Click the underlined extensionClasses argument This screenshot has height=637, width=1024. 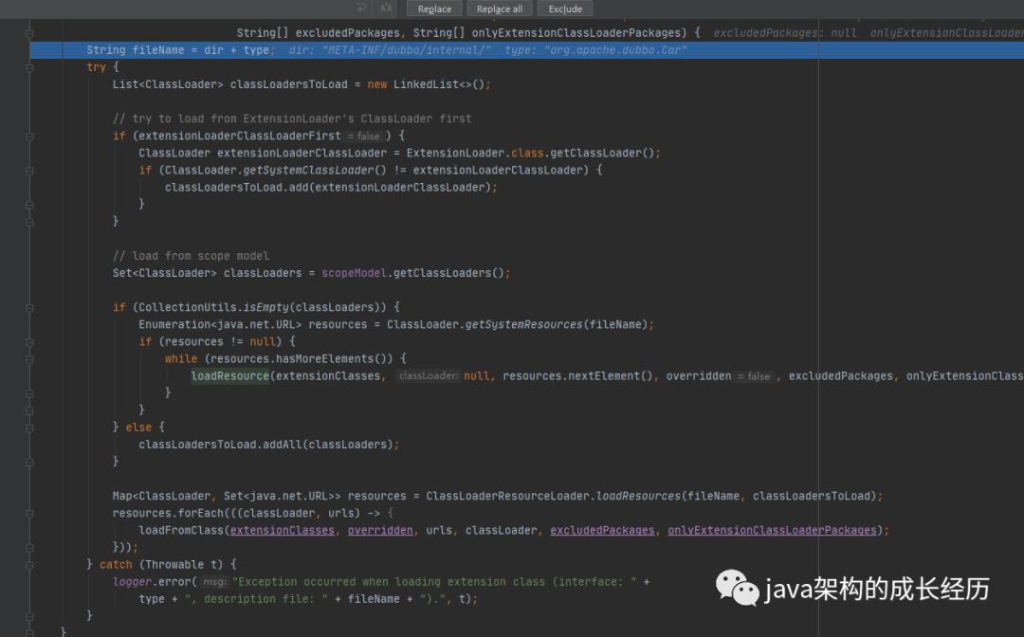[x=283, y=531]
